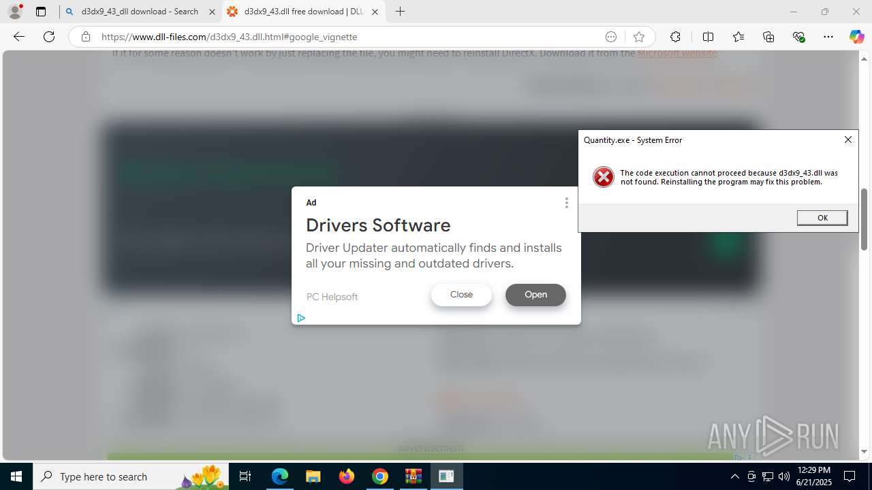This screenshot has width=872, height=490.
Task: Show hidden system tray icons
Action: 734,476
